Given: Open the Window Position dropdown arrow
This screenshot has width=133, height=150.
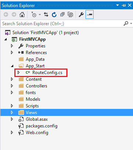Looking at the screenshot, I should 118,5.
